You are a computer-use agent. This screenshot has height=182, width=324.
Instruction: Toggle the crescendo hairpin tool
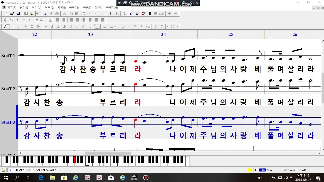tap(169, 26)
